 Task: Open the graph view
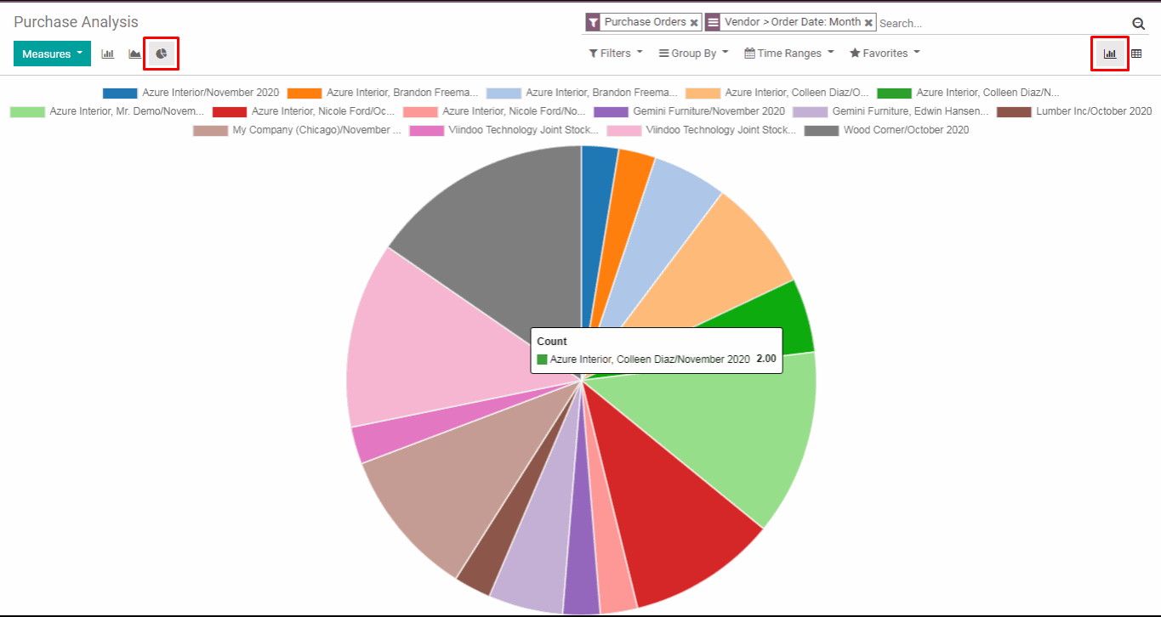coord(1109,54)
